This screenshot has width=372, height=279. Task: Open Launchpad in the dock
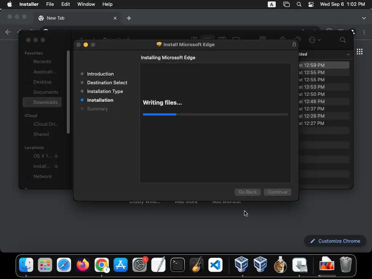[45, 265]
